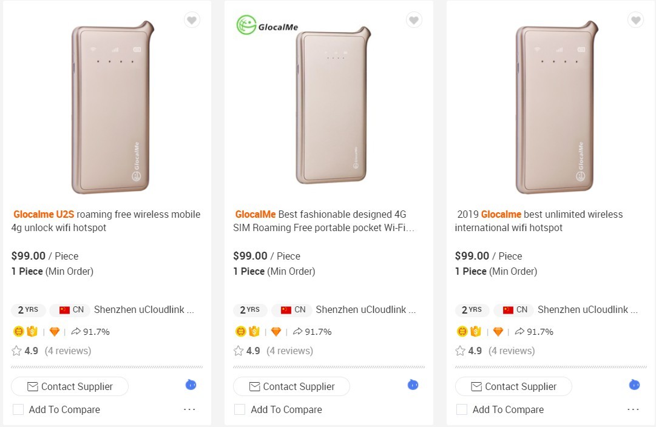Contact Supplier for the Glocalme U2S hotspot

point(70,386)
